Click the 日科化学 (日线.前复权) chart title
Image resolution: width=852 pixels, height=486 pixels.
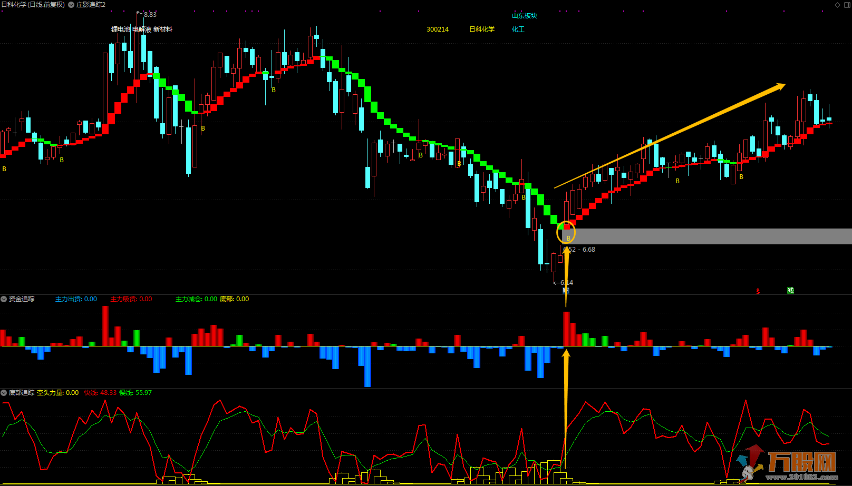33,5
